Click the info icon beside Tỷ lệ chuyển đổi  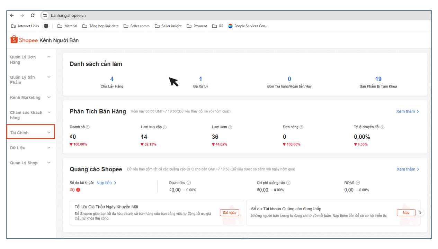(382, 127)
